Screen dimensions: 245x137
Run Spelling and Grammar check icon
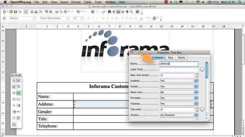click(x=46, y=12)
